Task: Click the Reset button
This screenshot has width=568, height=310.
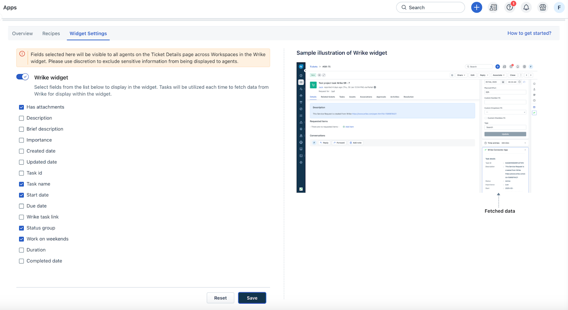Action: coord(220,298)
